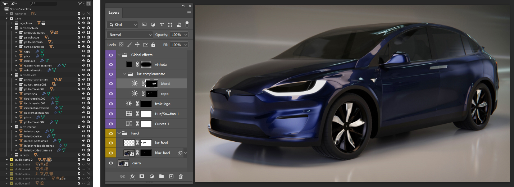Toggle visibility of the carro layer
Viewport: 514px width, 187px height.
tap(111, 163)
